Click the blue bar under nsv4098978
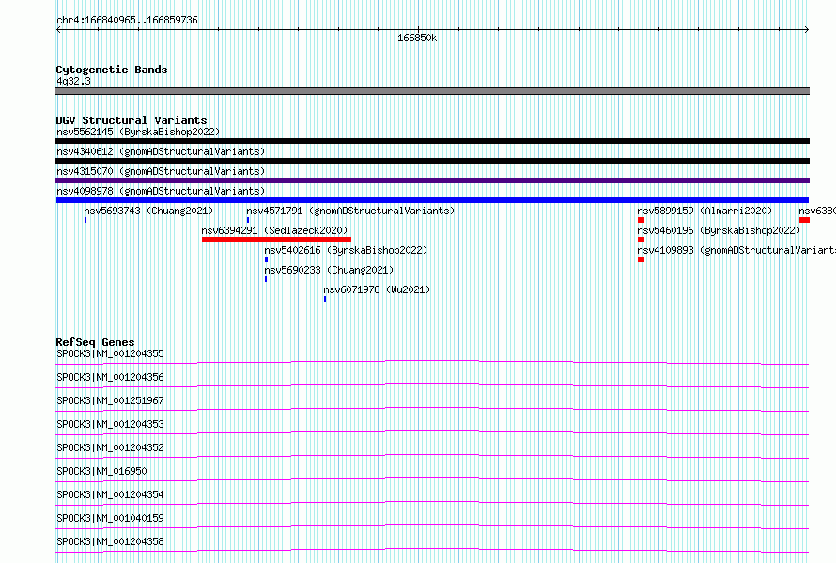 point(432,200)
